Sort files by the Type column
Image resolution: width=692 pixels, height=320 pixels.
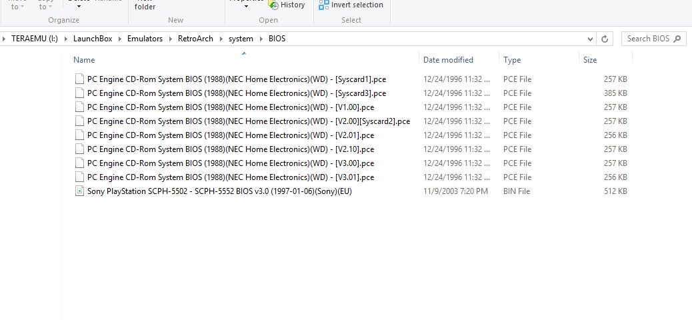tap(512, 59)
